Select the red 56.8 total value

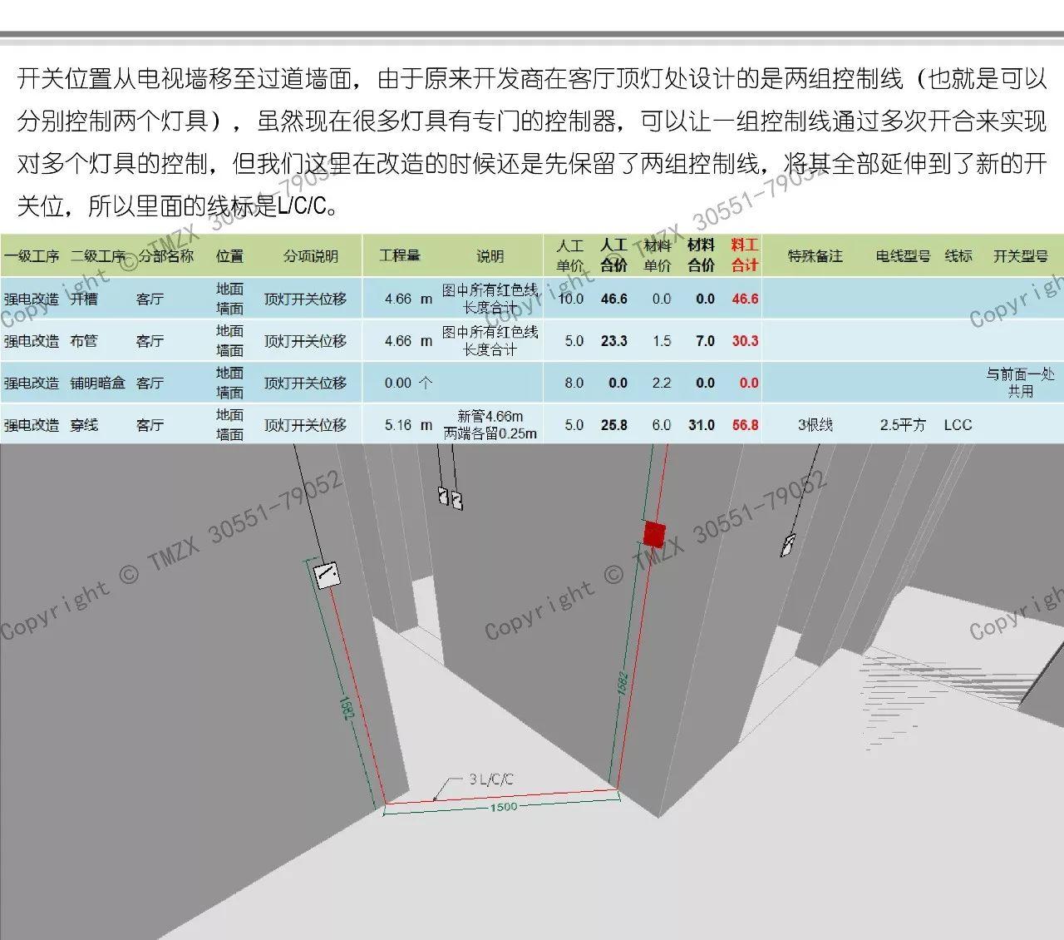(x=745, y=425)
